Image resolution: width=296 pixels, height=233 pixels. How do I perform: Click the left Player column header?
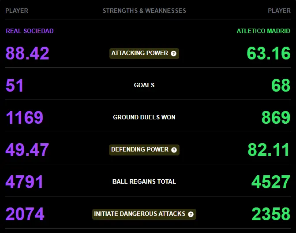tap(17, 11)
